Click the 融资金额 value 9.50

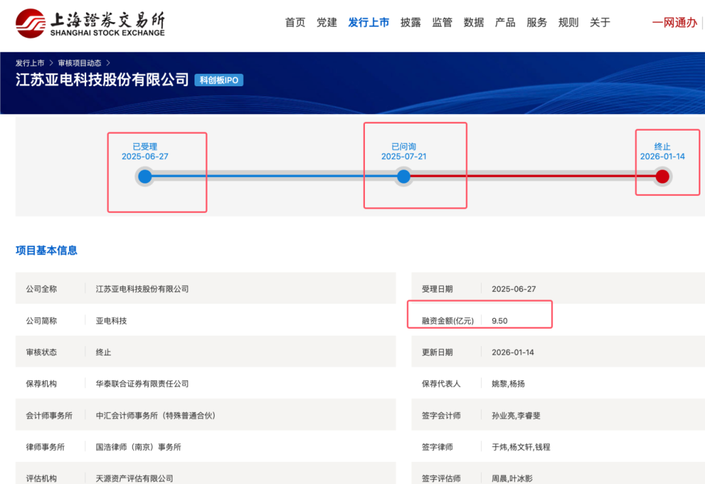pyautogui.click(x=499, y=321)
